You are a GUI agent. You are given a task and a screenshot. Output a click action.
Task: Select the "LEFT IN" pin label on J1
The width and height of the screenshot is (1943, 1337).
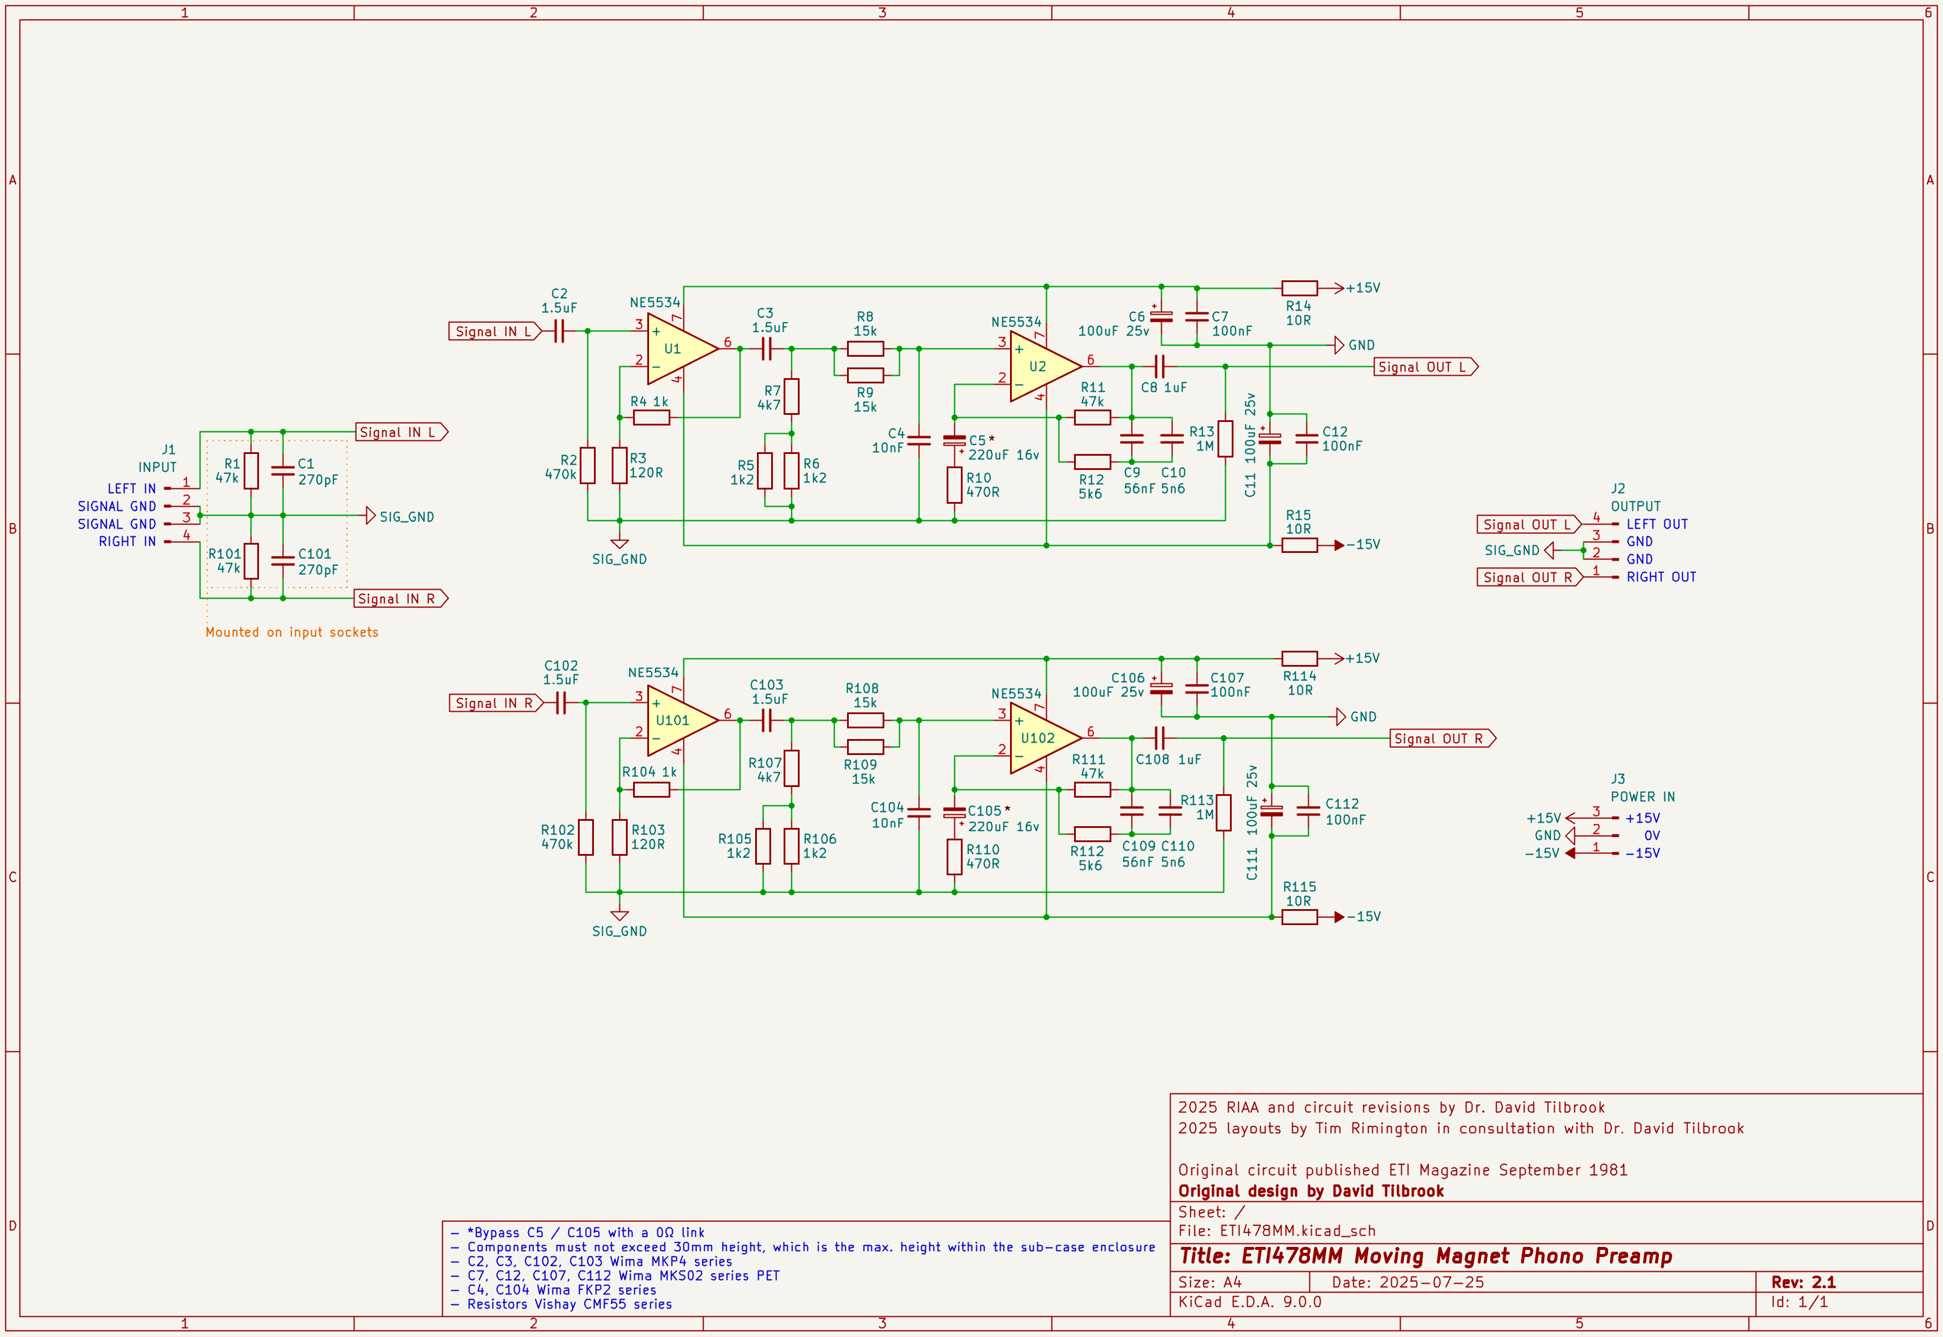point(132,488)
